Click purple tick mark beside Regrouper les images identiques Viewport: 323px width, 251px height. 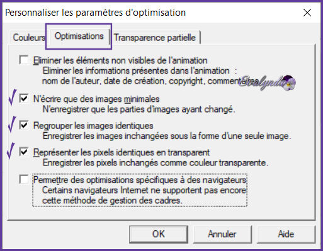click(x=12, y=125)
